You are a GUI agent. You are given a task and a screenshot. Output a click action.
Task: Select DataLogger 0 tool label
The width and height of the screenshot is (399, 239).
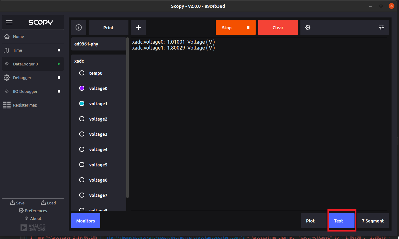(26, 64)
